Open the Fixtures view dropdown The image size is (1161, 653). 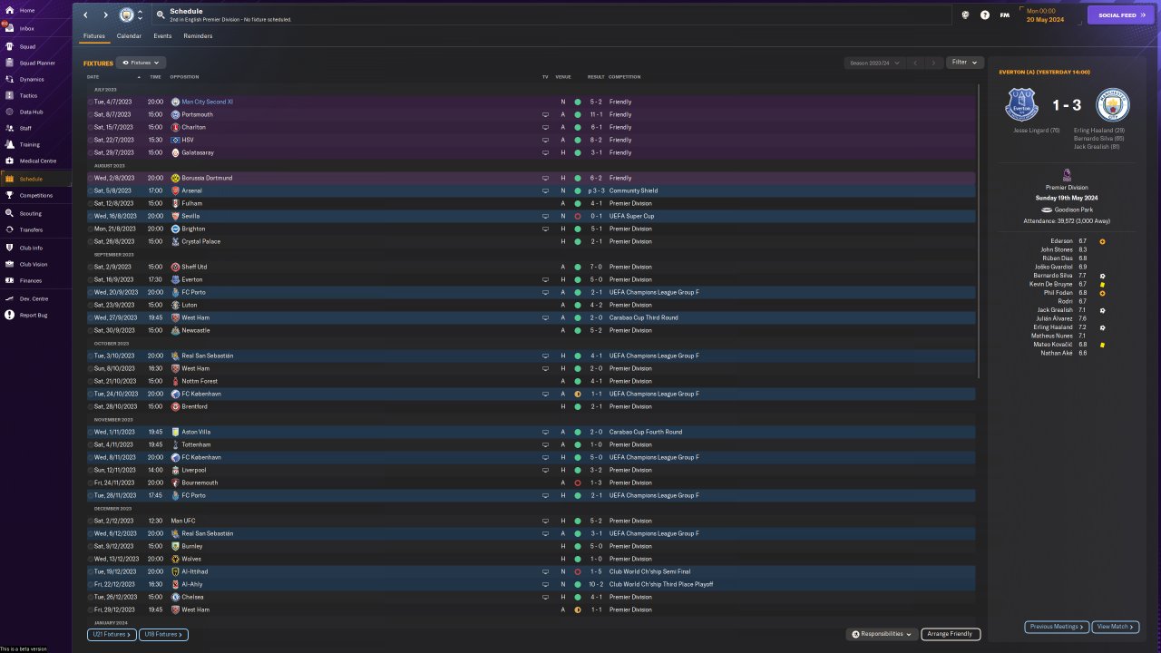tap(141, 63)
